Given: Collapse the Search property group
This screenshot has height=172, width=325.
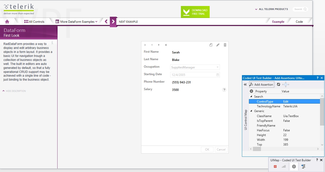Looking at the screenshot, I should pos(251,97).
